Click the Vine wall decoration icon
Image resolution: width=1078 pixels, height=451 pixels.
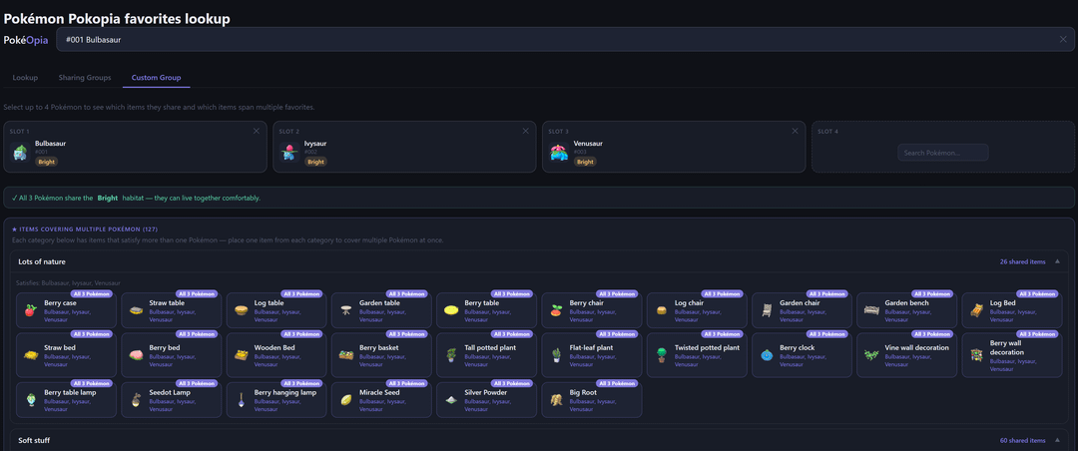(x=871, y=354)
